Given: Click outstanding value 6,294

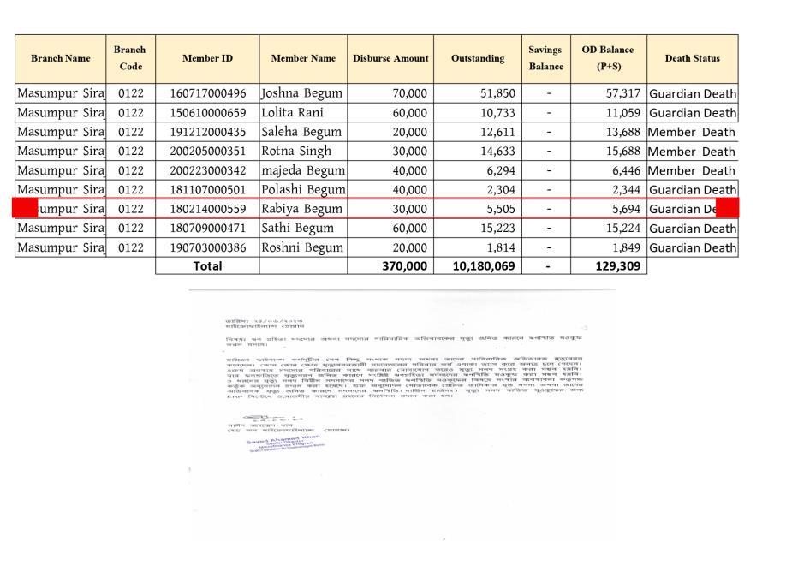Looking at the screenshot, I should pos(501,170).
